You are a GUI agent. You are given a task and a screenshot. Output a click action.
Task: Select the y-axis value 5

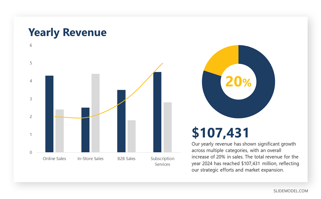coord(31,63)
